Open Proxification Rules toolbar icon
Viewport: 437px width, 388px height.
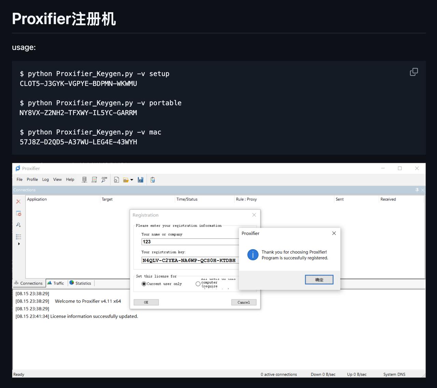pos(94,179)
